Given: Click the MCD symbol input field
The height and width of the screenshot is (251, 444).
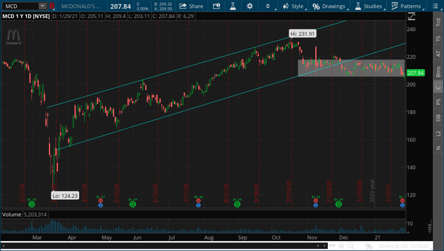Looking at the screenshot, I should tap(20, 6).
